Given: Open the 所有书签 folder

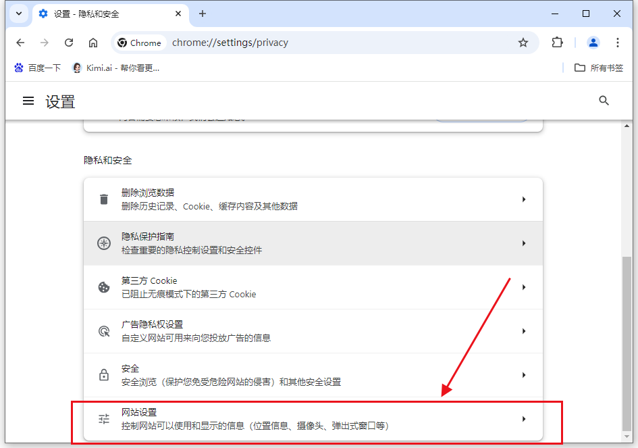Looking at the screenshot, I should coord(599,68).
